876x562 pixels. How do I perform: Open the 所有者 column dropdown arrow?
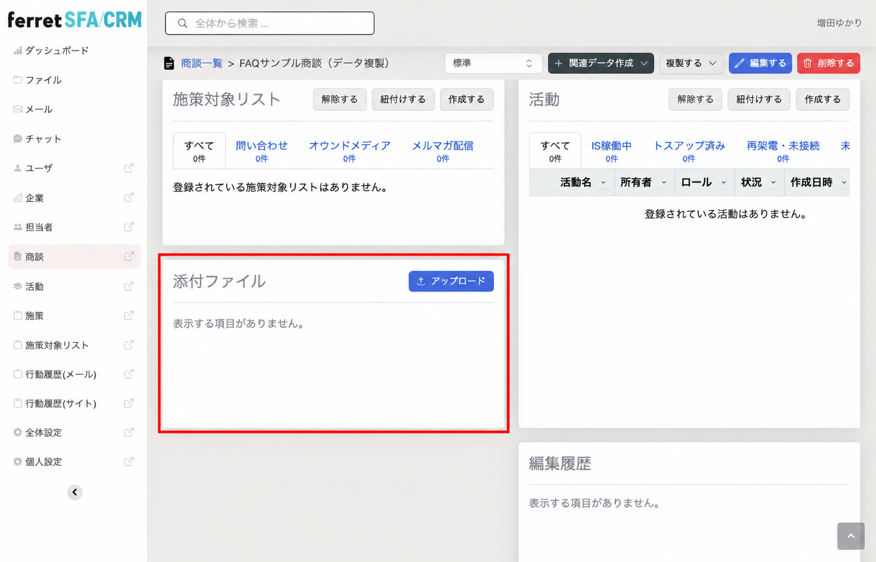[x=663, y=182]
